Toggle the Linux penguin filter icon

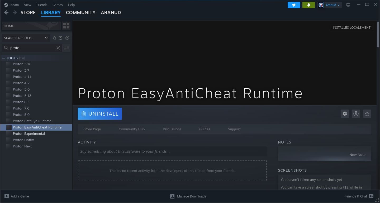(55, 38)
